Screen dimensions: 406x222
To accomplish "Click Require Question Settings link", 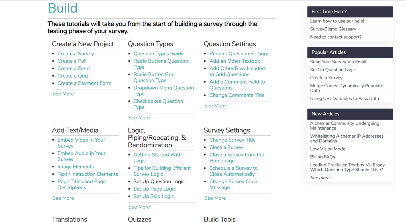I will point(239,54).
